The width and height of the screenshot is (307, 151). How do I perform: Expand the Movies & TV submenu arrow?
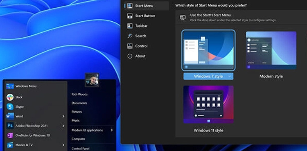63,145
